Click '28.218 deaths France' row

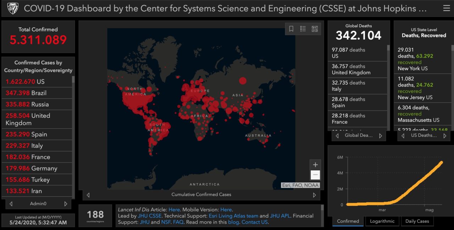[358, 119]
